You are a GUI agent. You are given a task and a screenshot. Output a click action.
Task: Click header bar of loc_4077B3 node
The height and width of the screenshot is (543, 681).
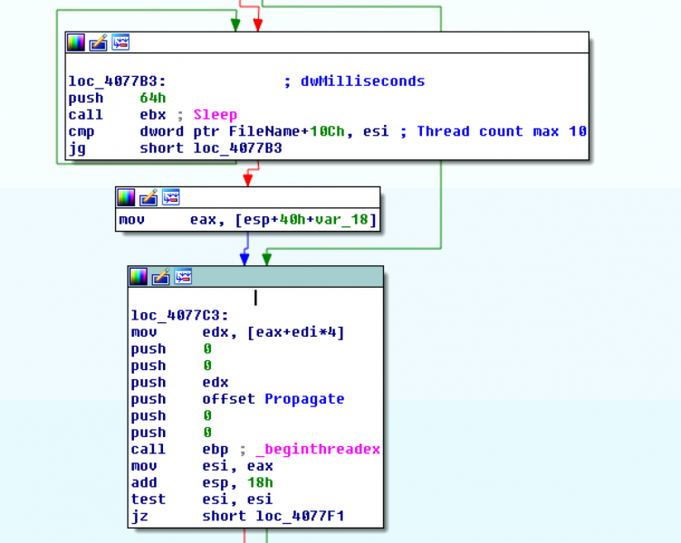327,43
